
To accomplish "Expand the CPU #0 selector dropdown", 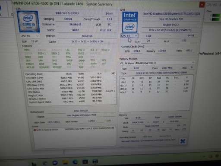I will 29,36.
